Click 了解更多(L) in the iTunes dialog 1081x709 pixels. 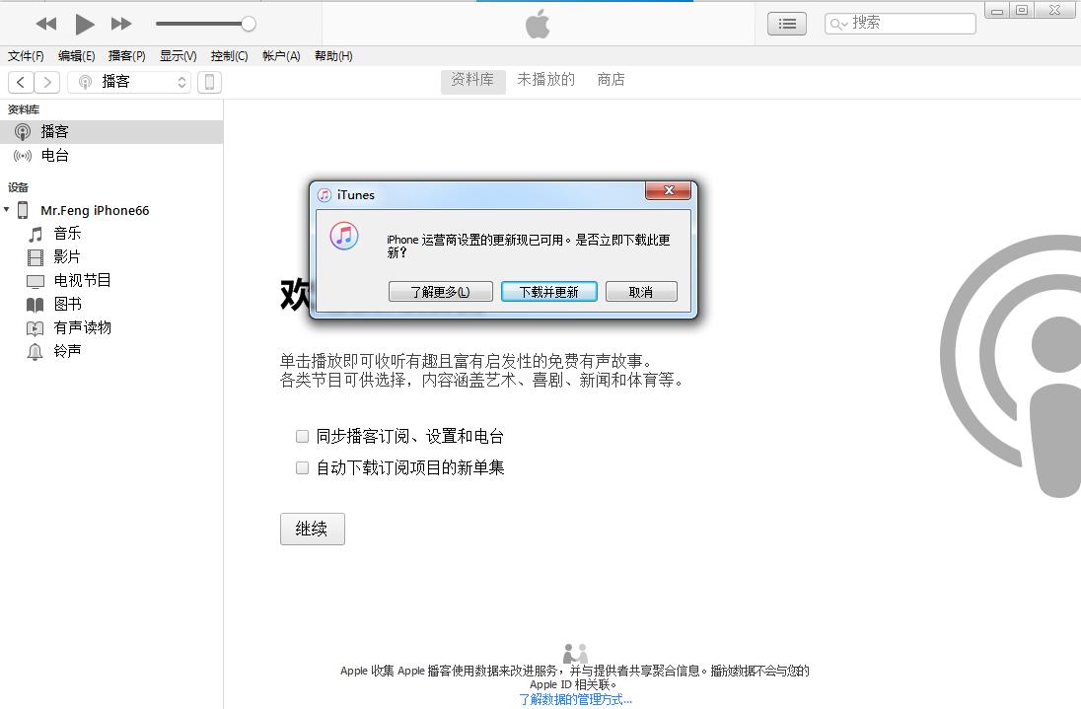[x=441, y=292]
